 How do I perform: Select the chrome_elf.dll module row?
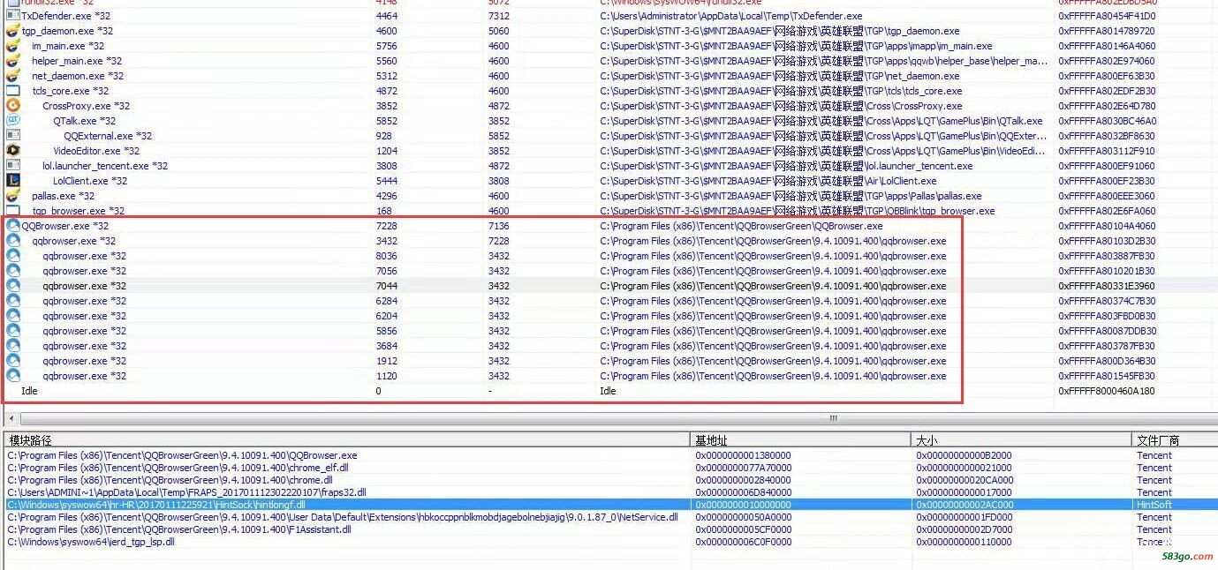tap(609, 468)
